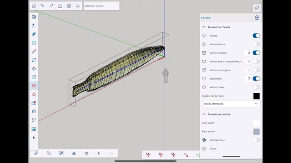Enable the Arêtes arrière toggle
Image resolution: width=291 pixels, height=163 pixels.
point(256,44)
